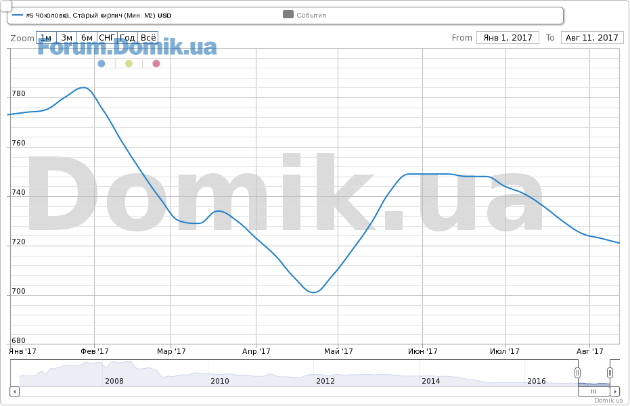
Task: Toggle the #5 Чоколовка series legend
Action: pos(91,15)
